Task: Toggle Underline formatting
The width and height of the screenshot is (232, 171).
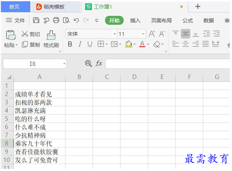Action: tap(90, 44)
